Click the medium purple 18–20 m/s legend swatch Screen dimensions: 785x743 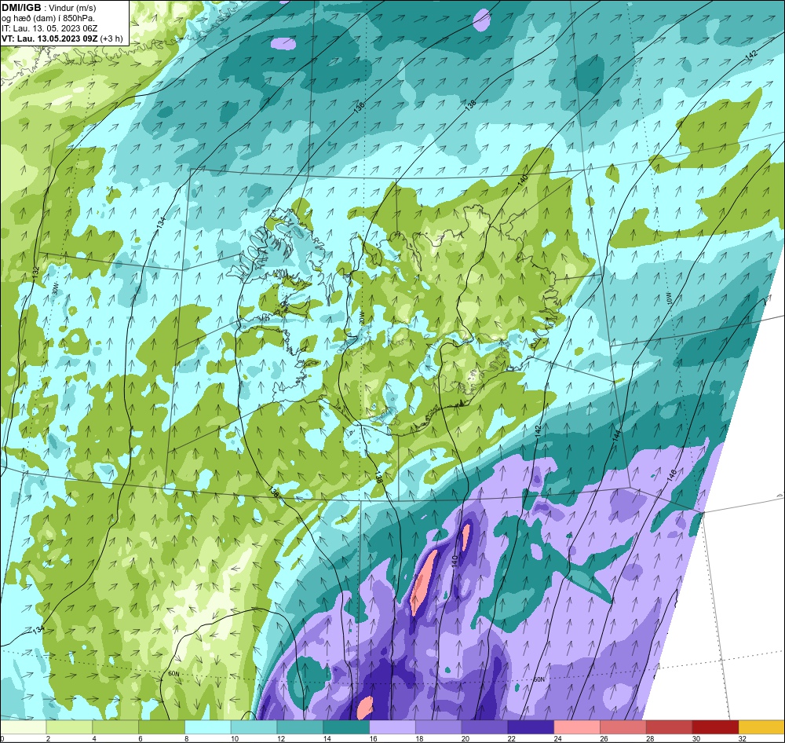pos(439,727)
